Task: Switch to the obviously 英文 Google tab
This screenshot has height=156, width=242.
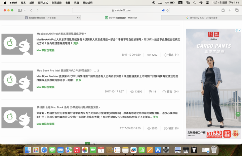Action: (x=202, y=18)
